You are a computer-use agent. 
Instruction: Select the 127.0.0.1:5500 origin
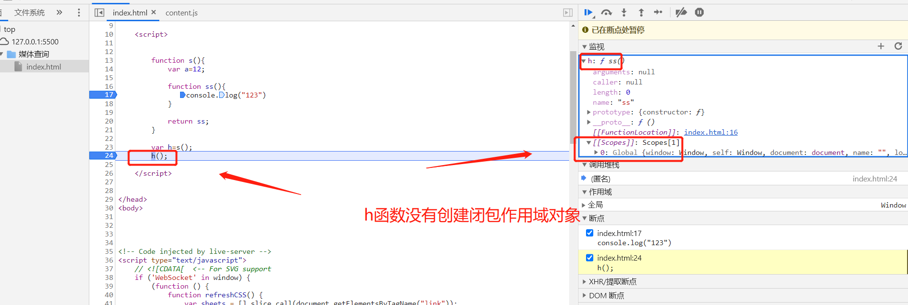coord(35,42)
